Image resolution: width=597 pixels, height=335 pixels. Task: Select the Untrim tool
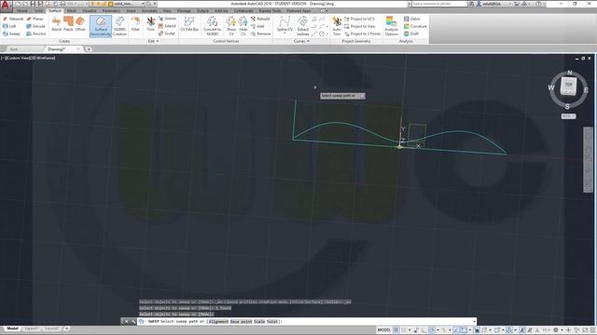pos(167,19)
